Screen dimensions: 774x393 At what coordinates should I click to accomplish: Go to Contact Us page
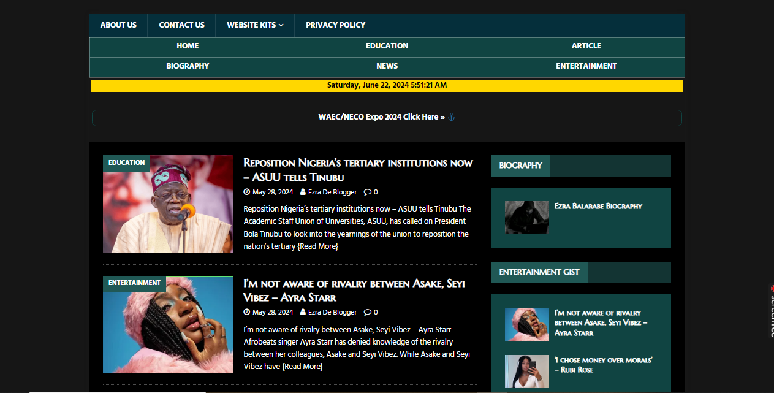pos(181,25)
